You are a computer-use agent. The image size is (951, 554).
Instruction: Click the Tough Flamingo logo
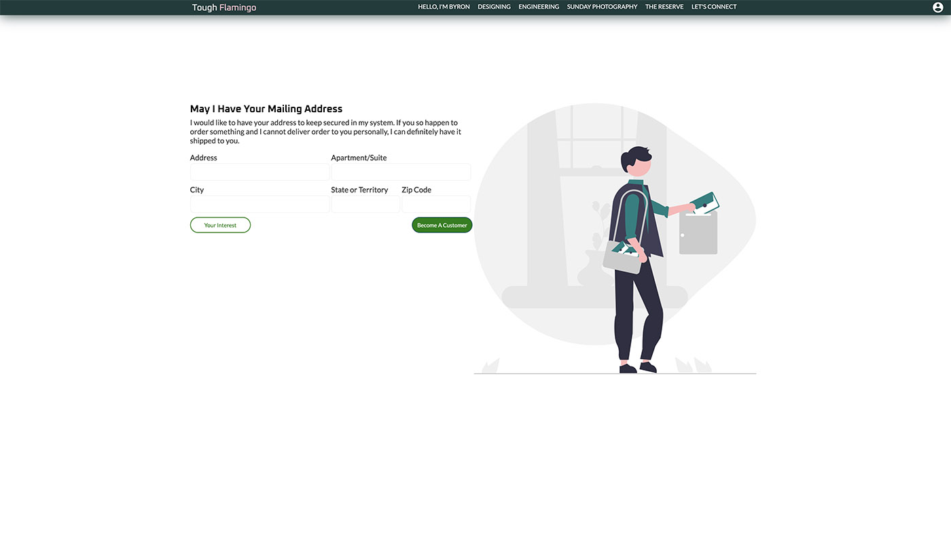tap(223, 7)
